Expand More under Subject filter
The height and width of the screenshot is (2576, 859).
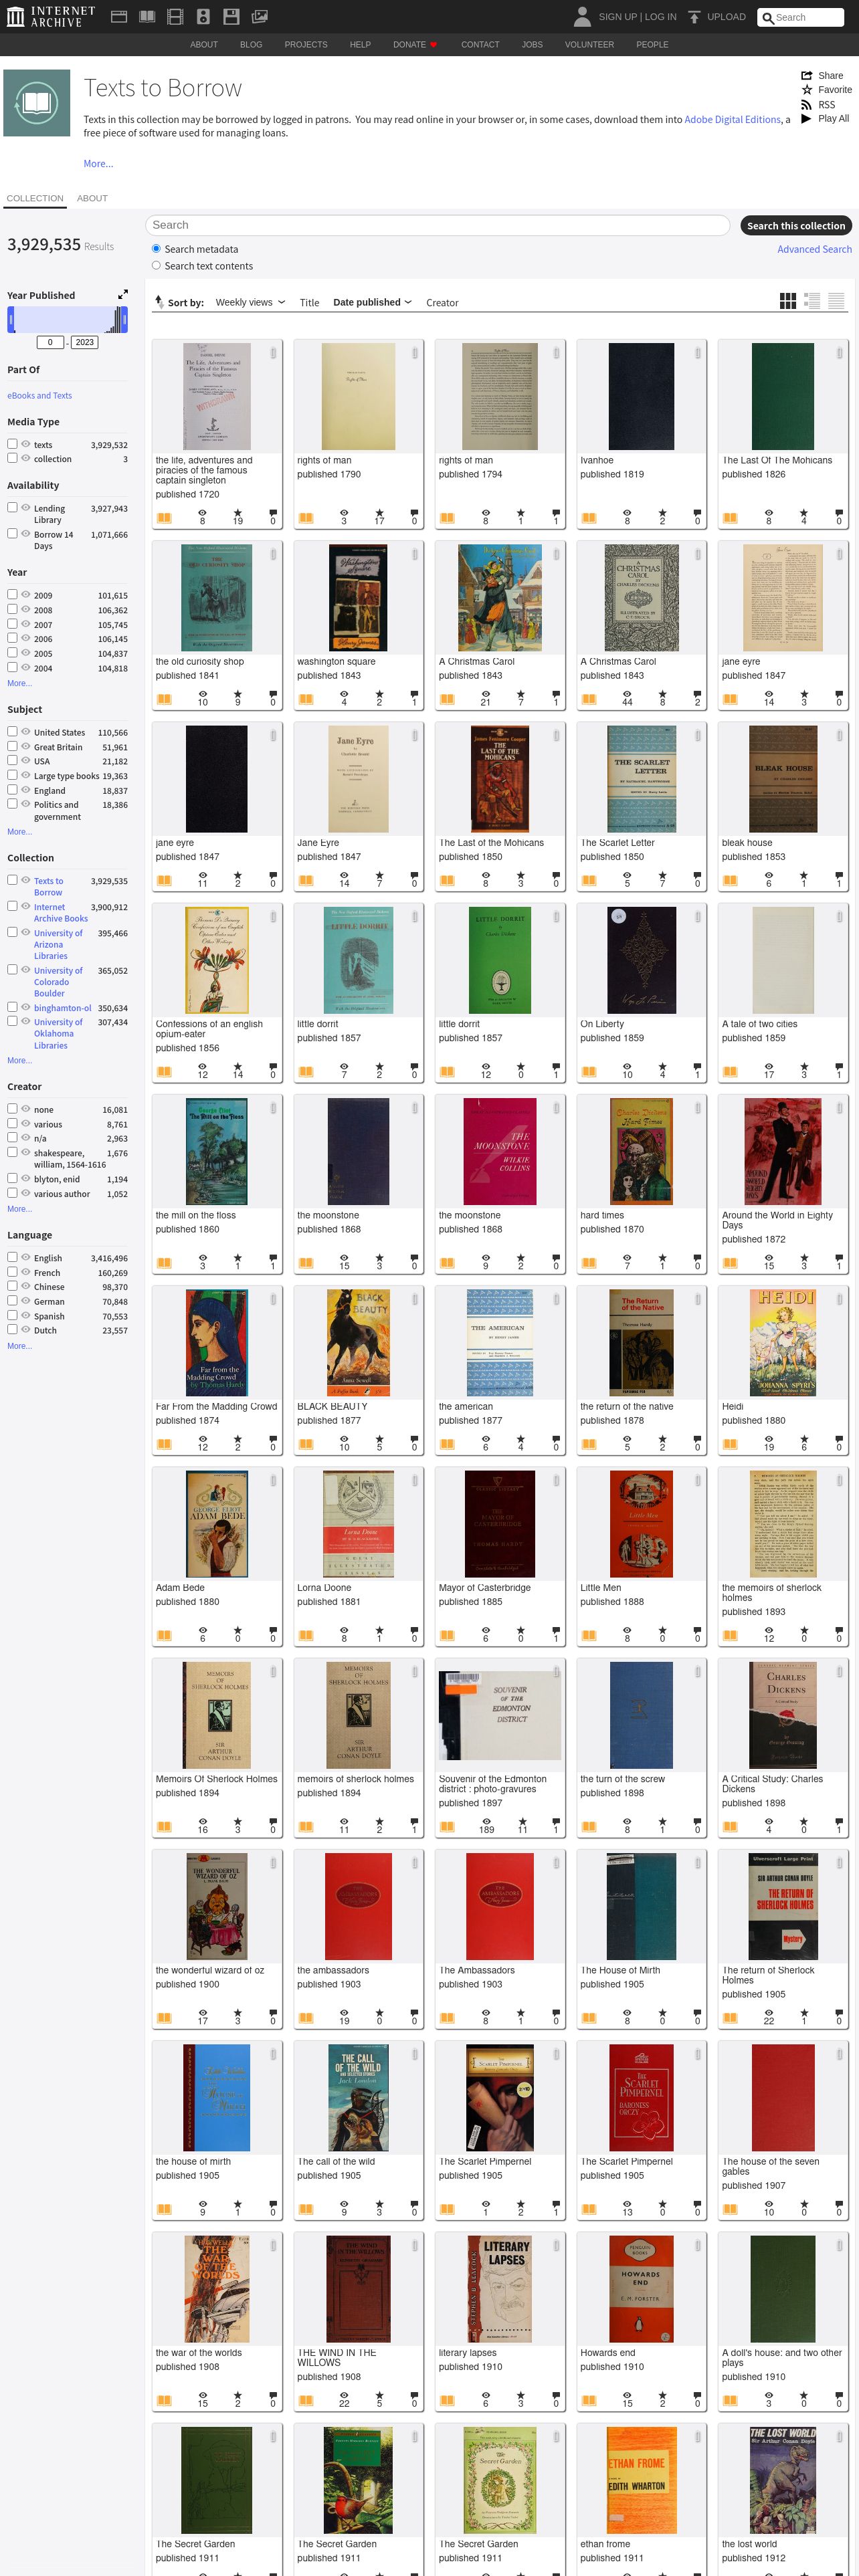coord(19,831)
